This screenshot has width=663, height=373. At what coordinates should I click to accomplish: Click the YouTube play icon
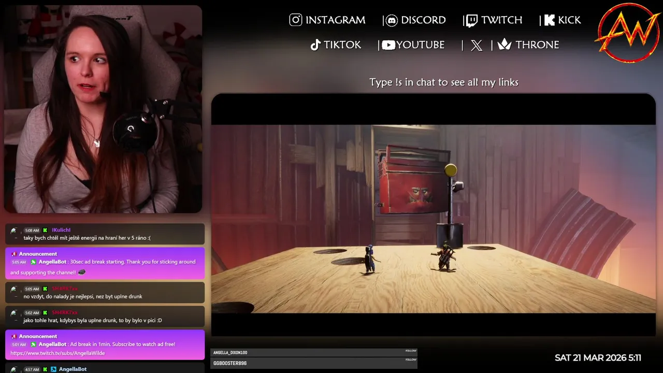coord(388,45)
